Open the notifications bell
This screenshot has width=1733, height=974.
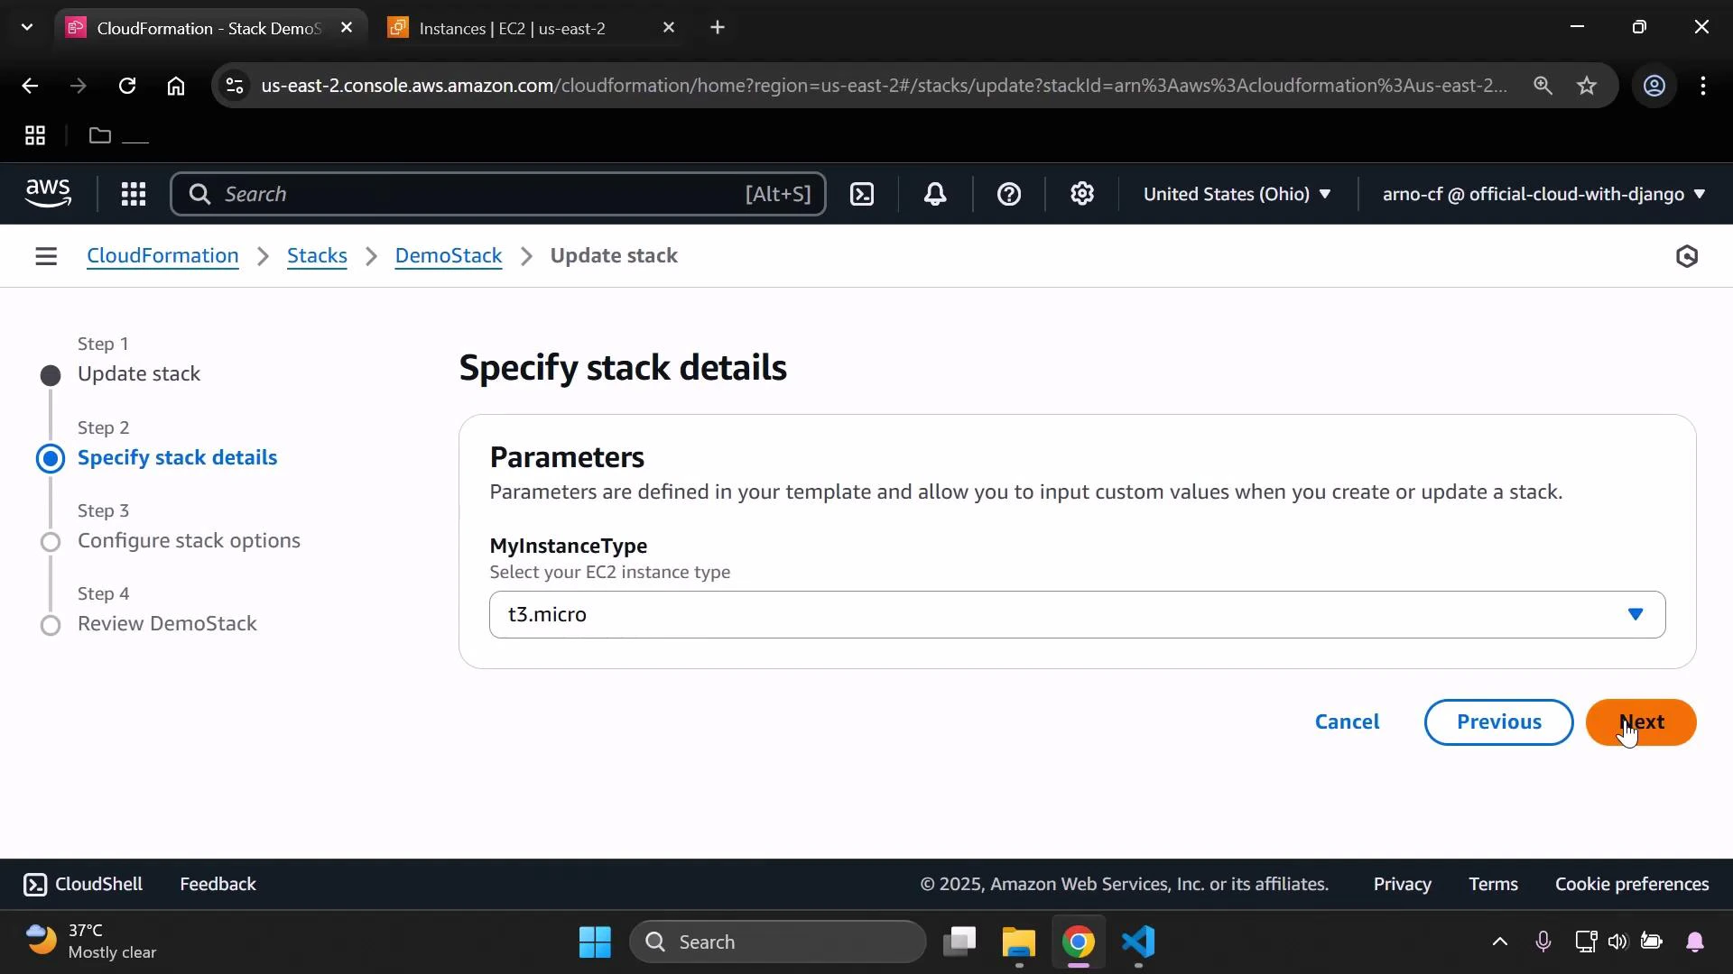pos(935,194)
